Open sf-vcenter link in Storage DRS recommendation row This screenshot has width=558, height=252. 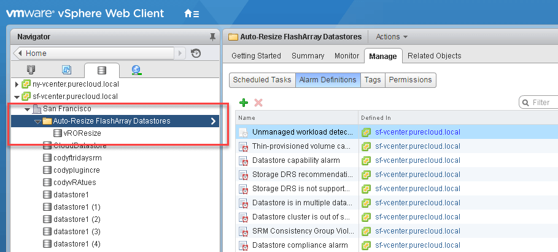point(418,175)
